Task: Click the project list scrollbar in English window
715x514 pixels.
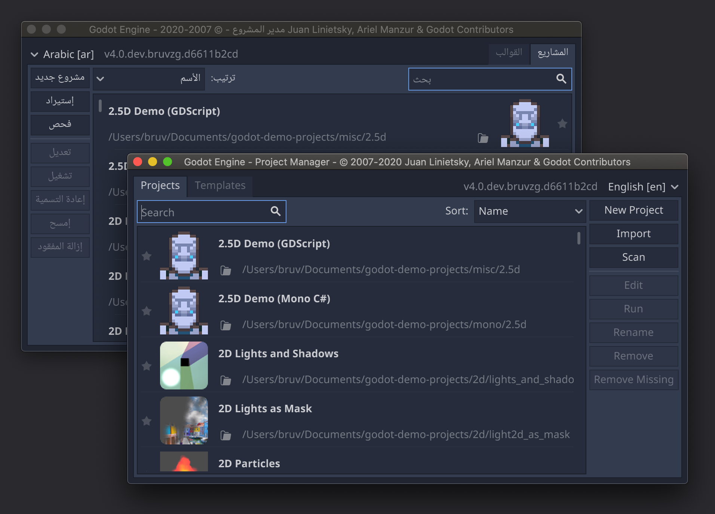Action: coord(579,238)
